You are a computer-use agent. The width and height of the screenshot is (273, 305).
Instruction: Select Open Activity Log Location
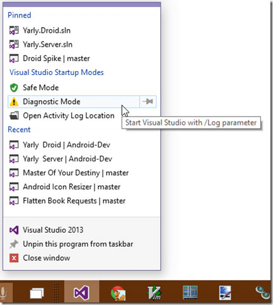click(82, 116)
